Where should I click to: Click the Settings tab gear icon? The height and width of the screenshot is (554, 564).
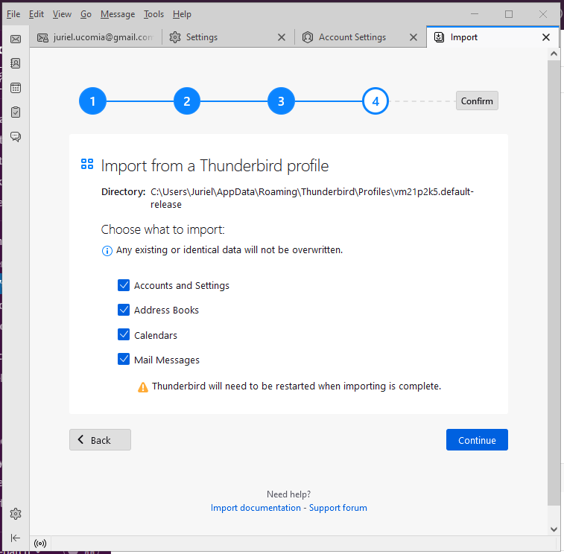coord(175,37)
